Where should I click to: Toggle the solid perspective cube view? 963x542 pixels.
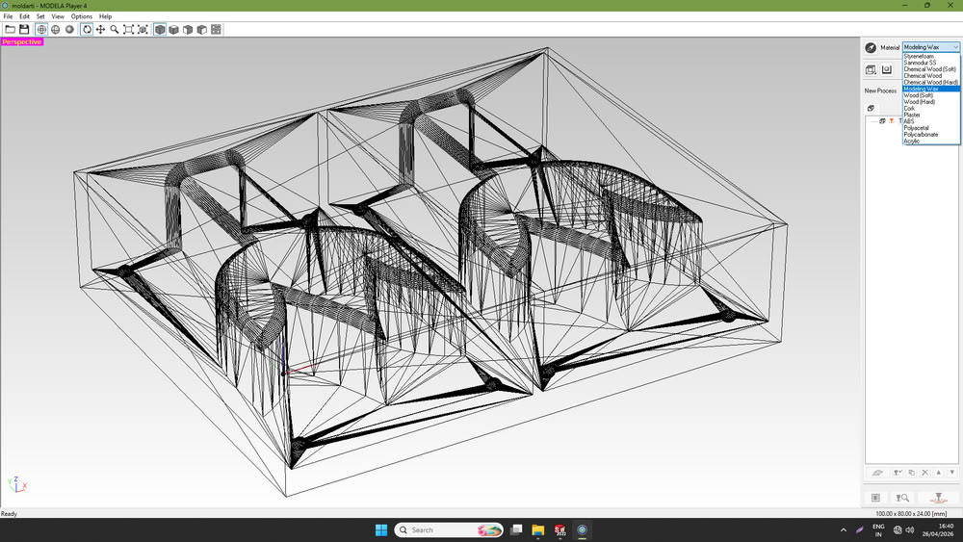point(160,30)
